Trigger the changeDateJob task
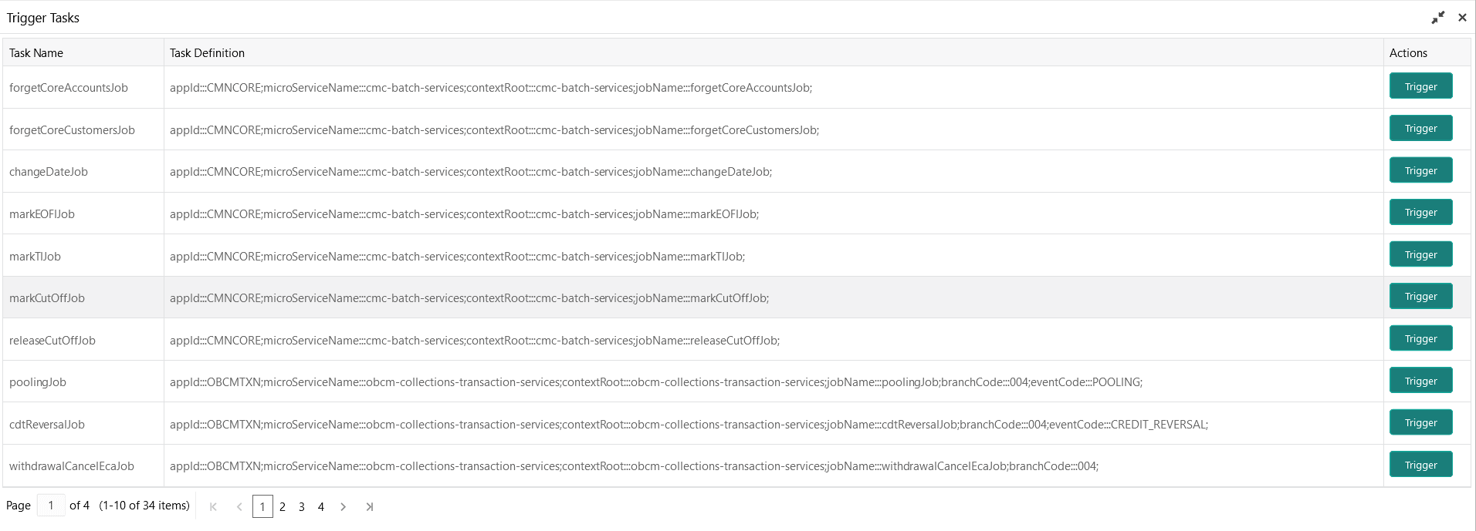Image resolution: width=1476 pixels, height=531 pixels. (x=1420, y=170)
